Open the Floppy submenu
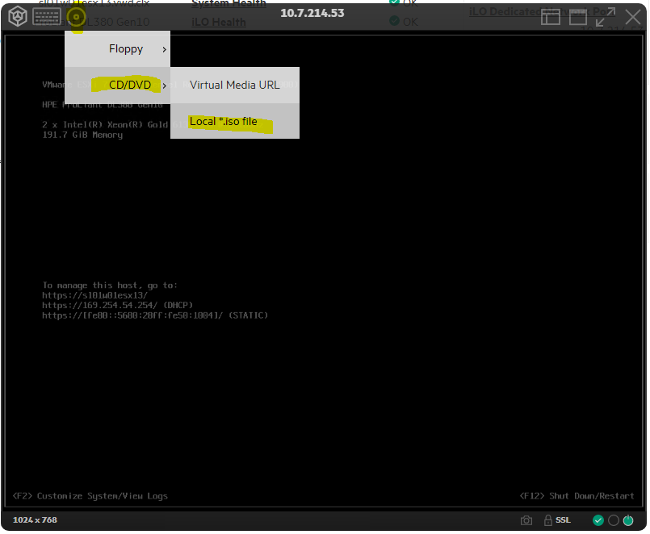Viewport: 650px width, 534px height. (117, 49)
